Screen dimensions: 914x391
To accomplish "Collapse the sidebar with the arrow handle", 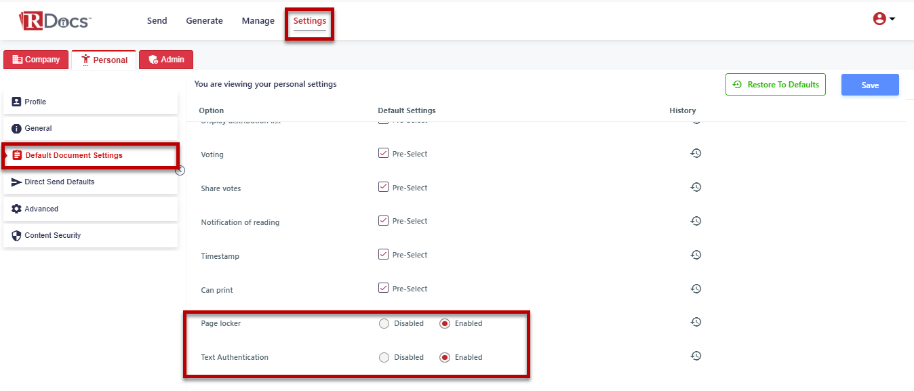I will [x=180, y=171].
